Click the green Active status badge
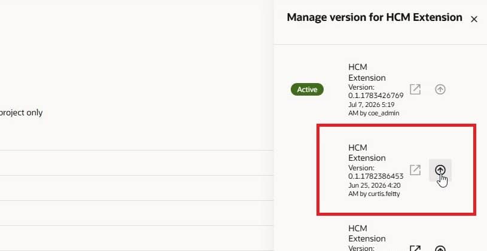 pyautogui.click(x=307, y=90)
